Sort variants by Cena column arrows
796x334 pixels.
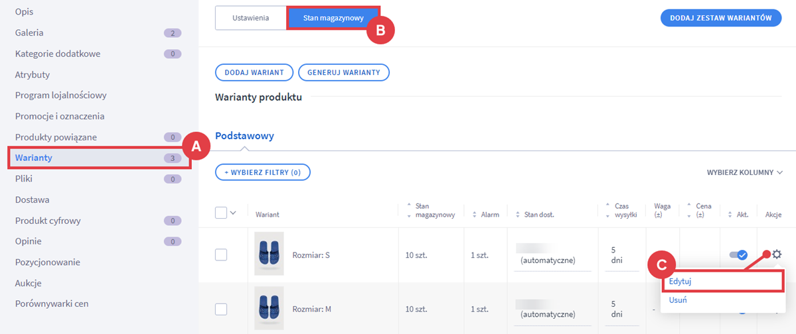tap(689, 210)
